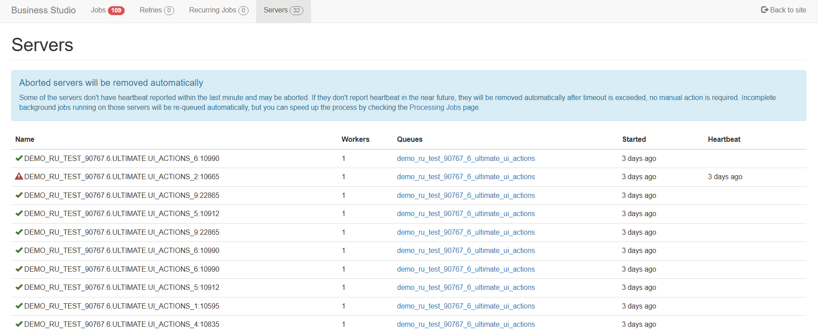Click the sign-out icon beside Back to site
This screenshot has height=329, width=818.
[x=765, y=10]
